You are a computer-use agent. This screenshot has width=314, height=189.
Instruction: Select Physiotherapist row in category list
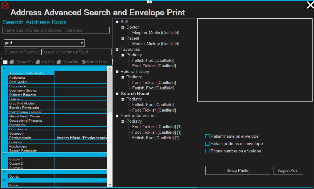tap(20, 138)
